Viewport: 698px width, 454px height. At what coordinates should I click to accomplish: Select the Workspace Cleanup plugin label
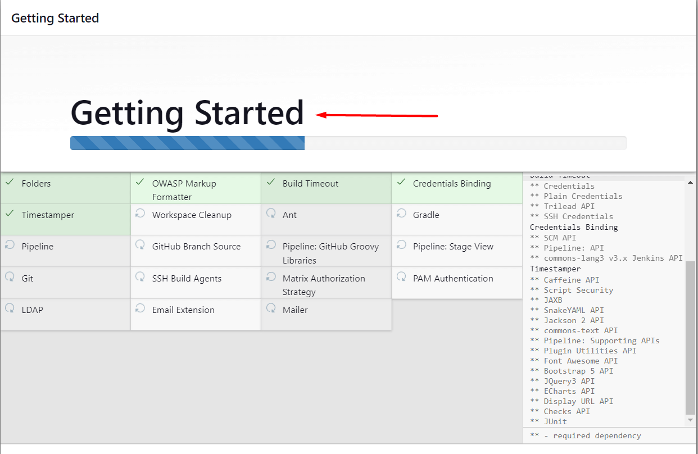tap(192, 215)
